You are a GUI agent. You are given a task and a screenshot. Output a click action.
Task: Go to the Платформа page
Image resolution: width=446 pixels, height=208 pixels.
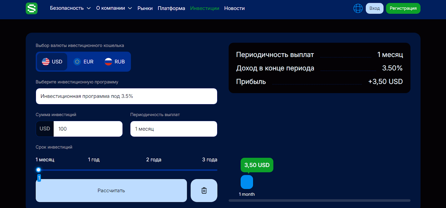pos(171,8)
